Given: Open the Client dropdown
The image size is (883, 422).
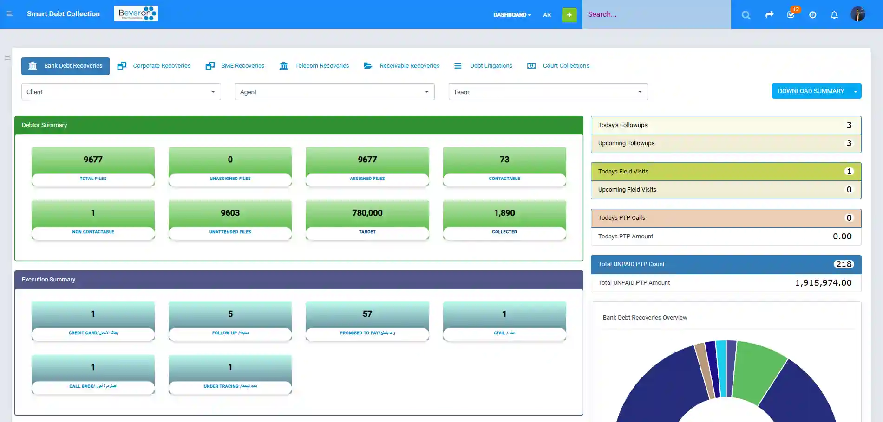Looking at the screenshot, I should pyautogui.click(x=121, y=92).
